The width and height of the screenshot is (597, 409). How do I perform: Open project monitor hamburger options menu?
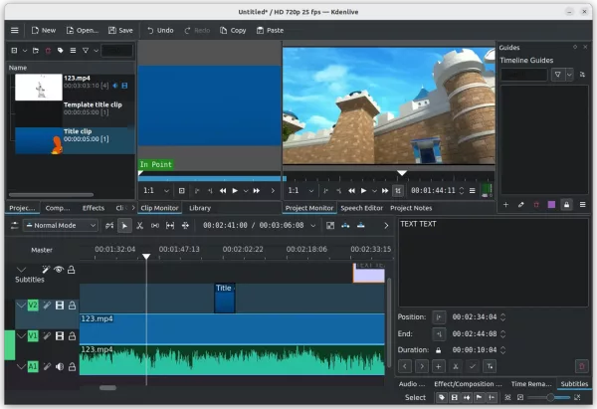click(472, 190)
